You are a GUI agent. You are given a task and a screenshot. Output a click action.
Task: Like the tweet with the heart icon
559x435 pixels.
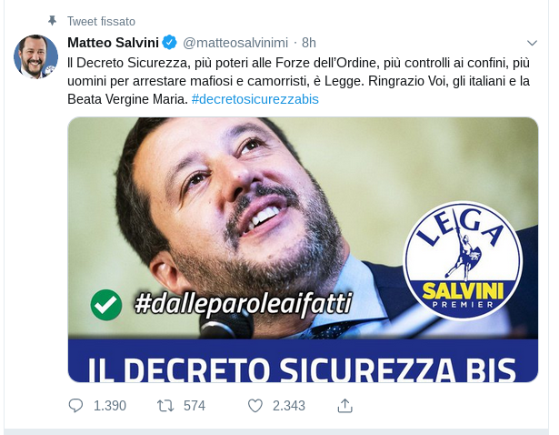point(255,406)
